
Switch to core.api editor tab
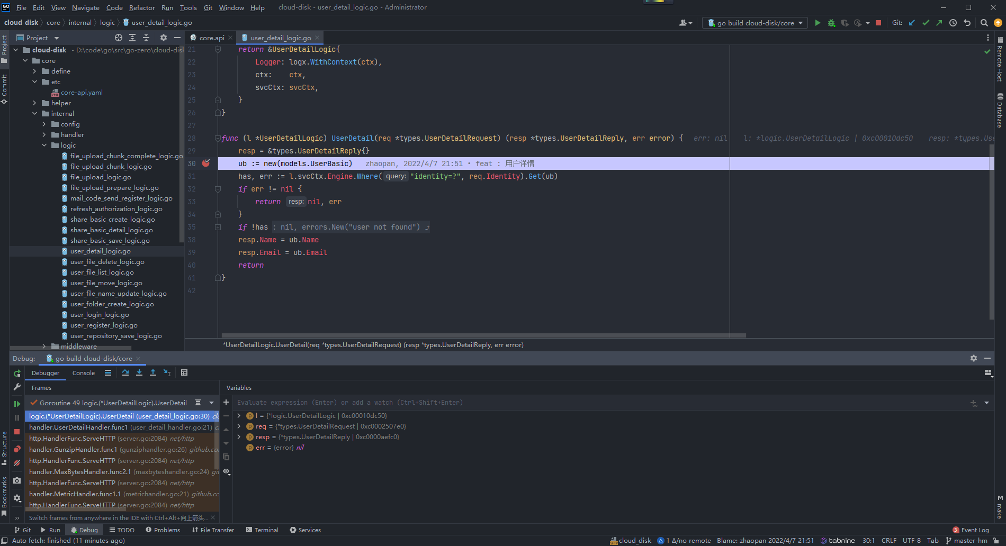(x=212, y=38)
